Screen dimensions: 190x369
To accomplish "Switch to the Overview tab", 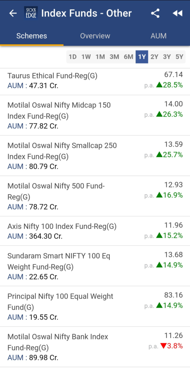I will coord(95,36).
